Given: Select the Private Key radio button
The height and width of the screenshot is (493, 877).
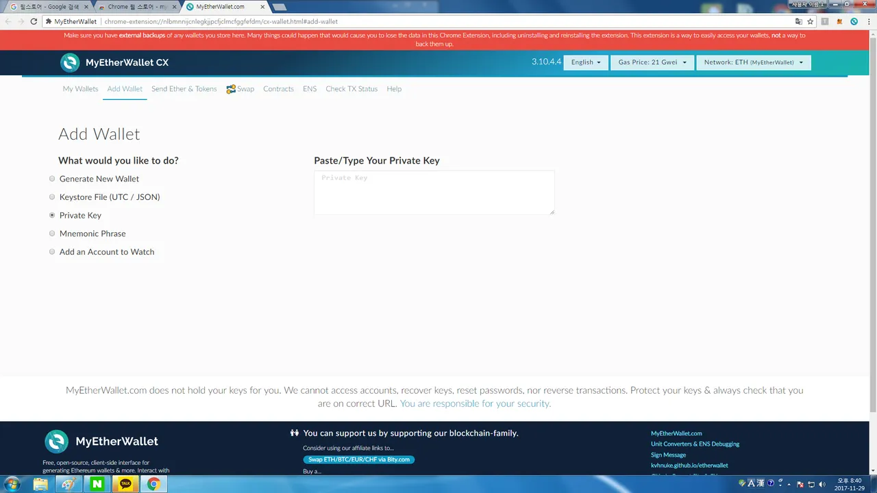Looking at the screenshot, I should tap(52, 215).
